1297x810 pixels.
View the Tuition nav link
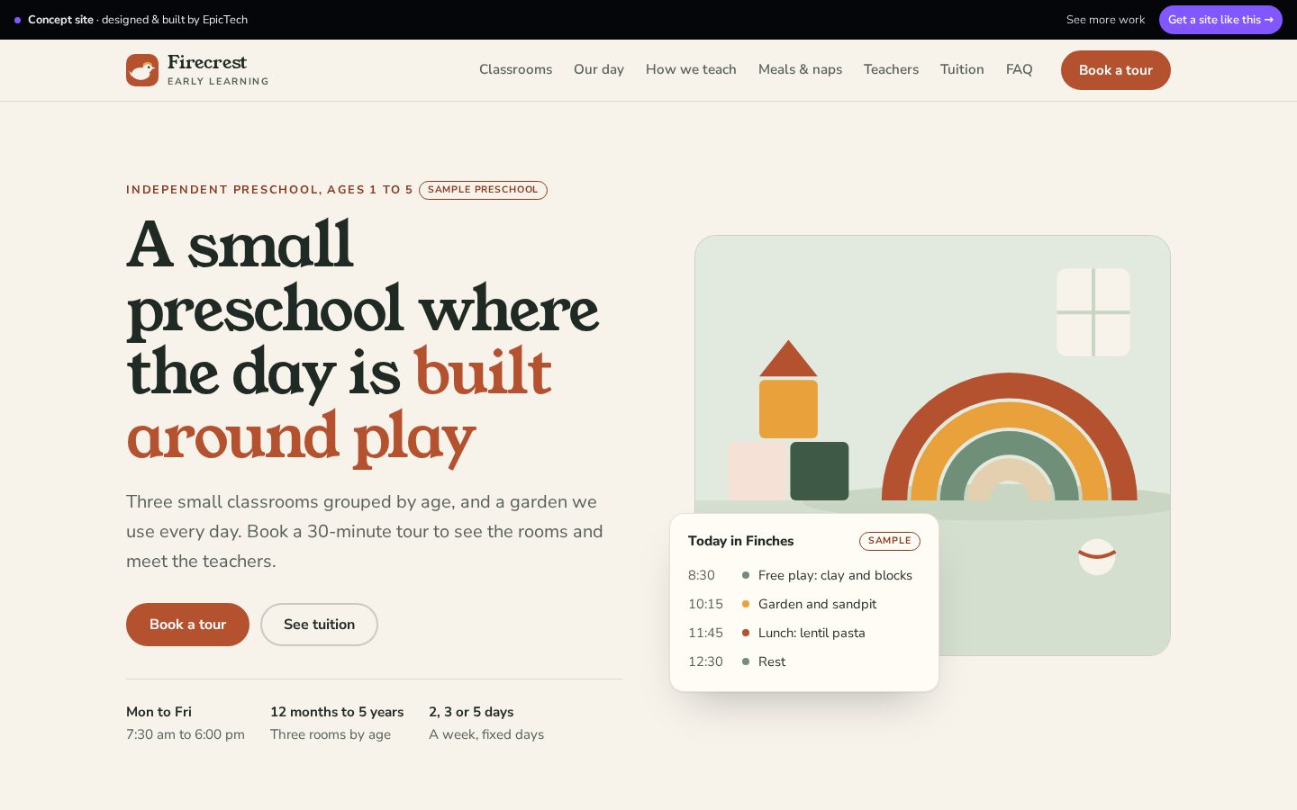click(x=962, y=69)
